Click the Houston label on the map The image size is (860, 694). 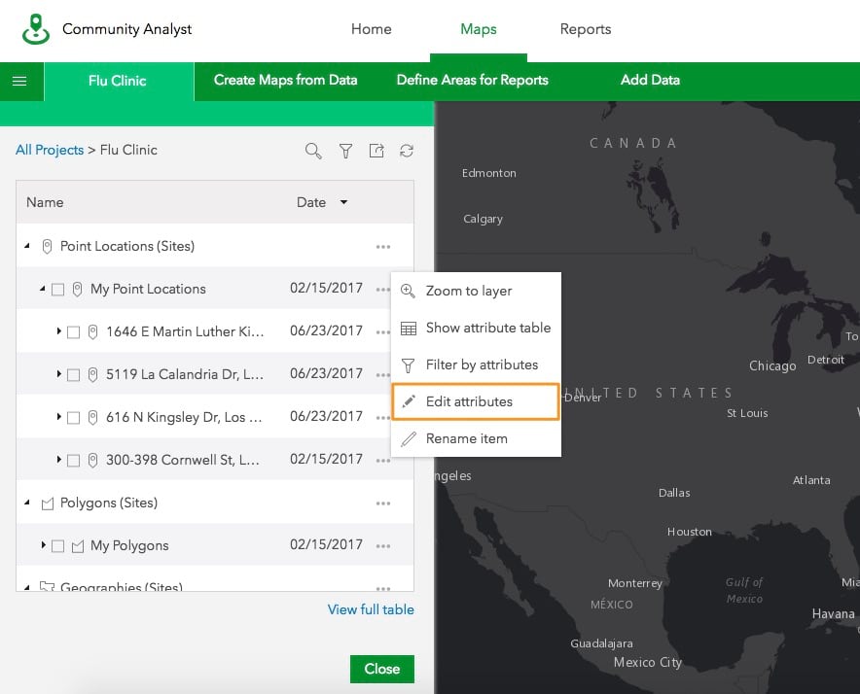(x=690, y=532)
